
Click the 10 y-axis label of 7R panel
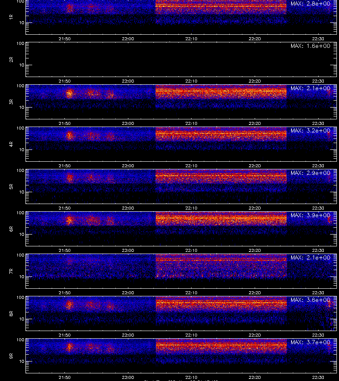click(22, 277)
